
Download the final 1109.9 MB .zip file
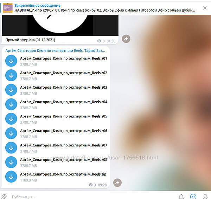click(x=11, y=177)
